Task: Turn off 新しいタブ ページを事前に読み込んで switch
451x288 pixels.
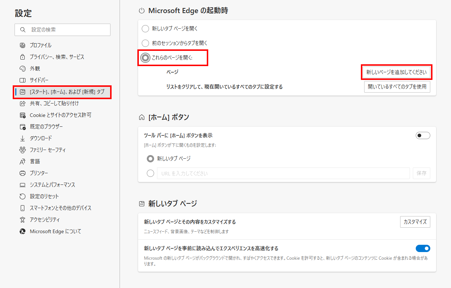Action: pos(423,248)
